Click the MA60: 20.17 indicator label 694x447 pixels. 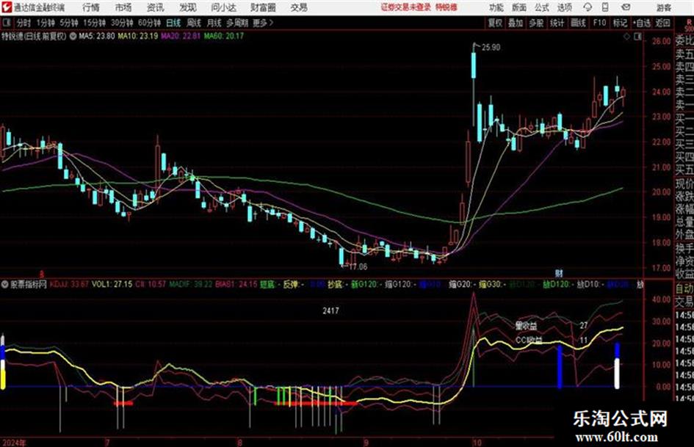tap(223, 36)
